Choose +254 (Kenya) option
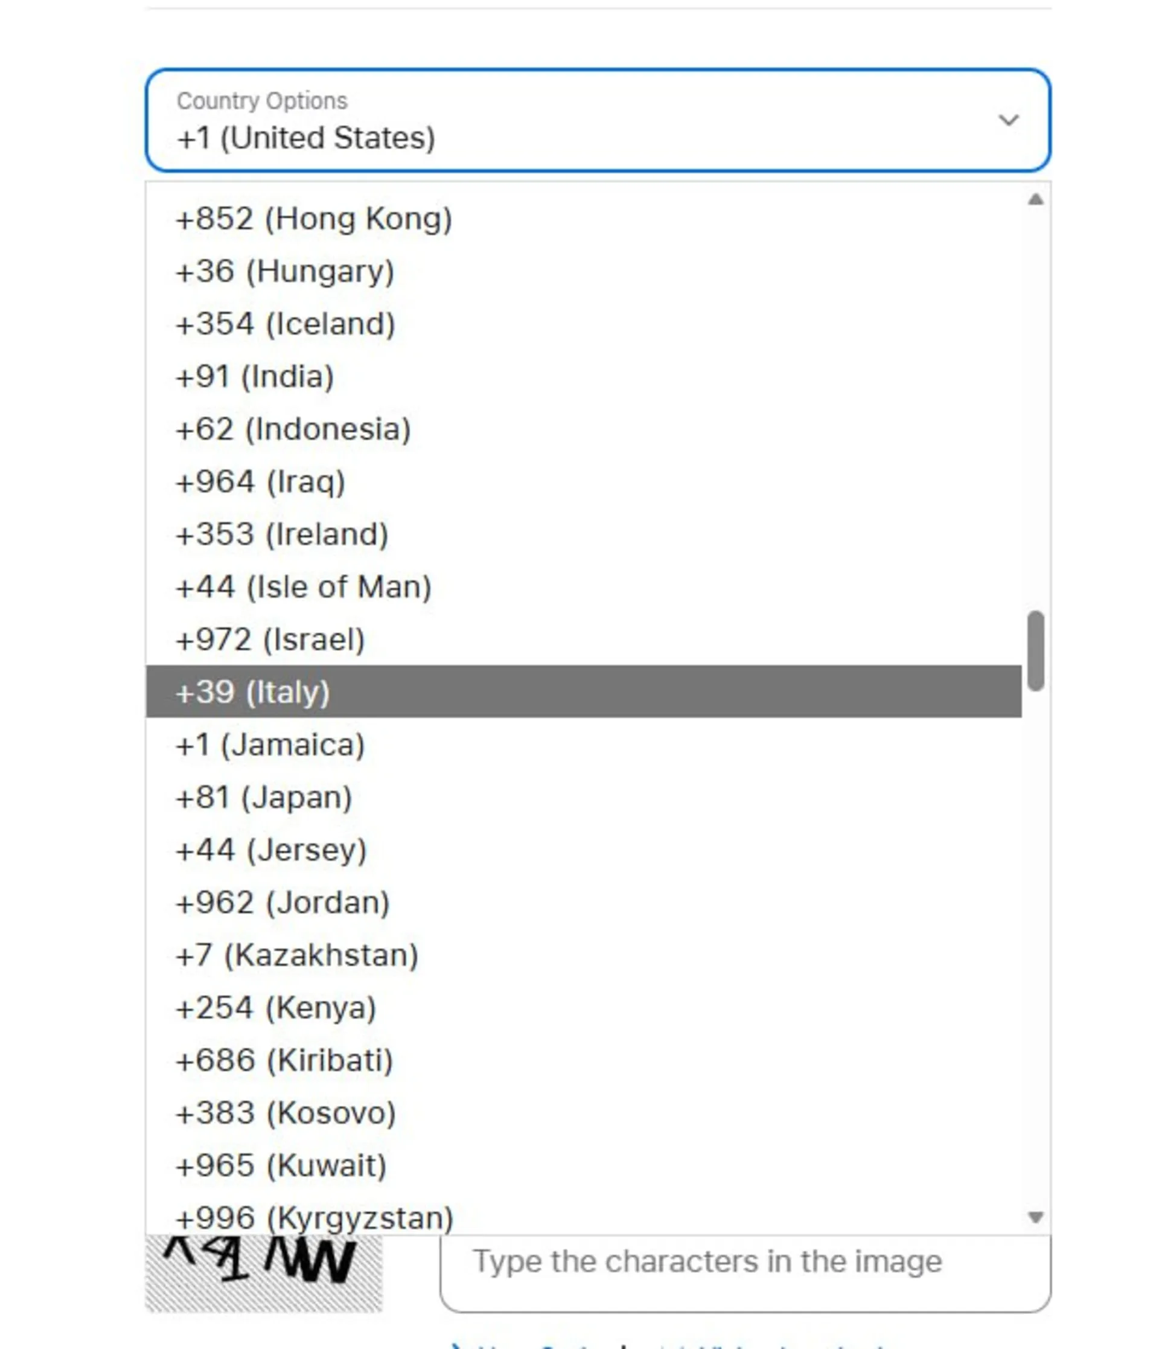The image size is (1159, 1349). click(276, 1008)
